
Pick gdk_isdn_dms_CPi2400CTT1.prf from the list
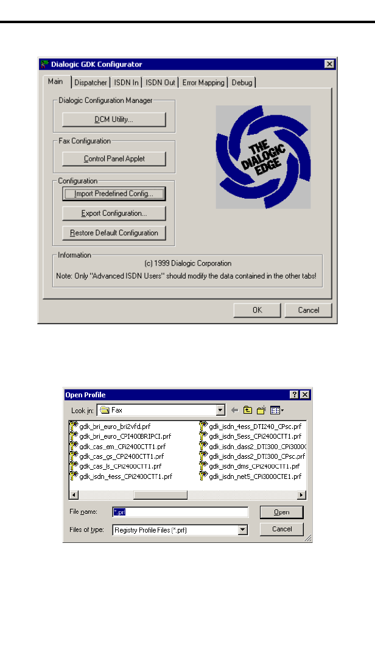(254, 466)
